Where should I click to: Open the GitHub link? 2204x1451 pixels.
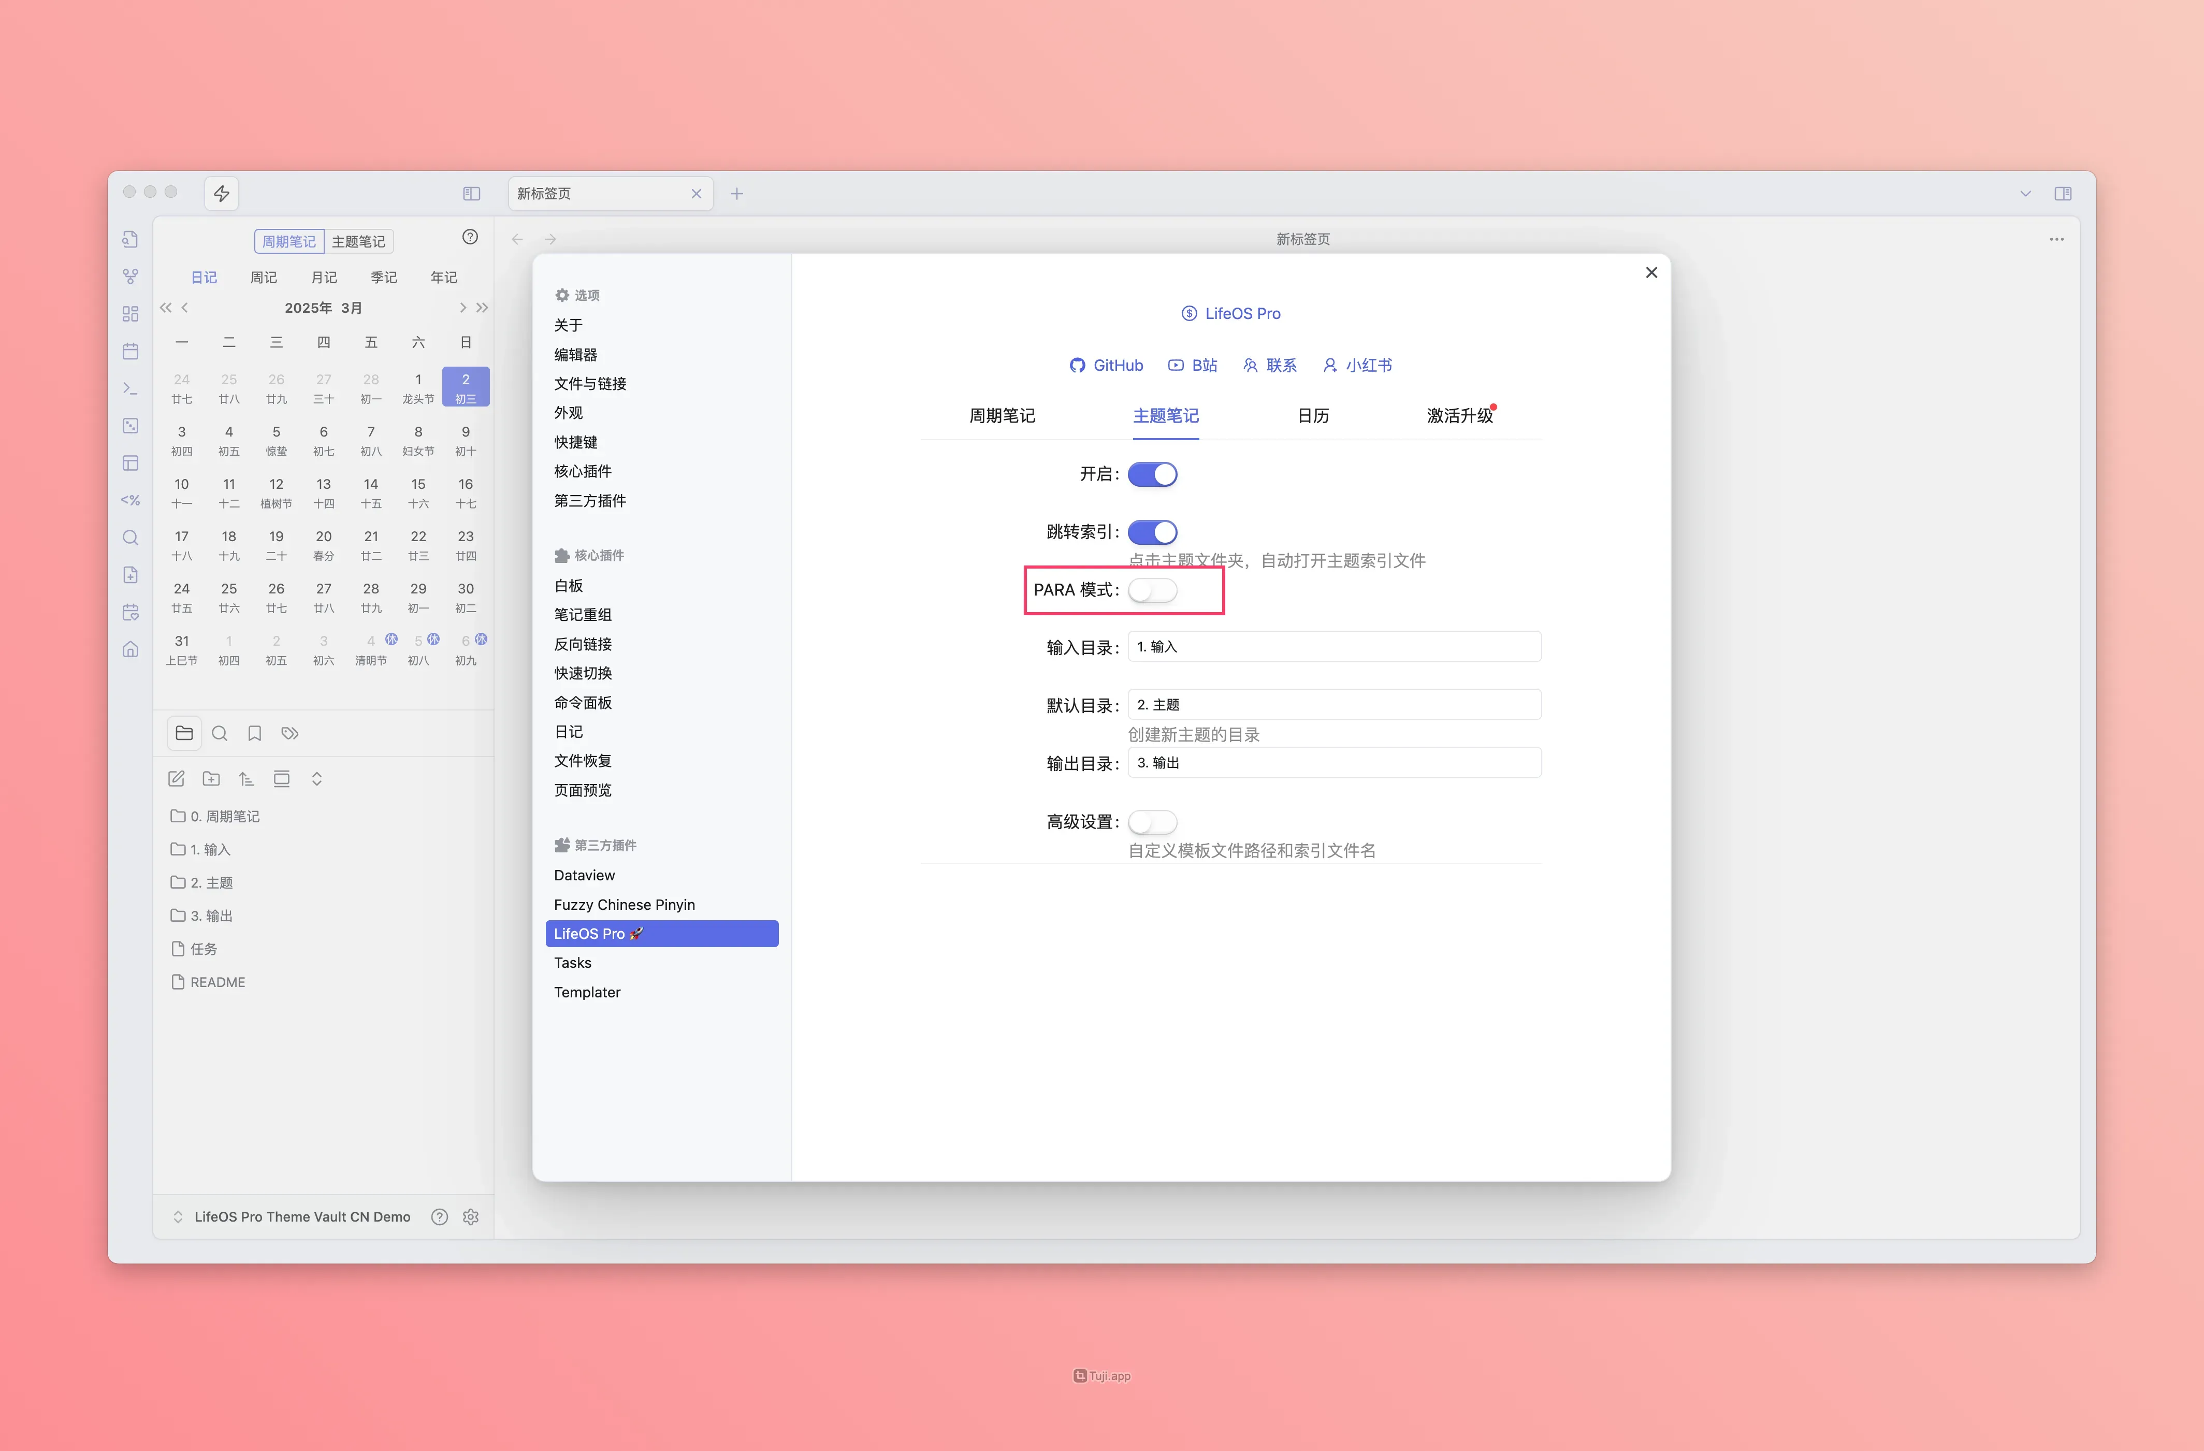coord(1107,365)
